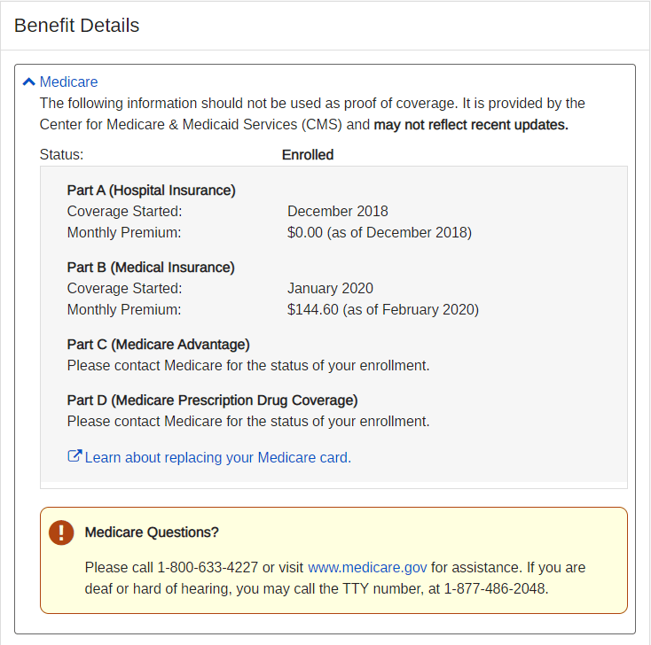The height and width of the screenshot is (645, 651).
Task: Click the January 2020 coverage start date
Action: [330, 288]
